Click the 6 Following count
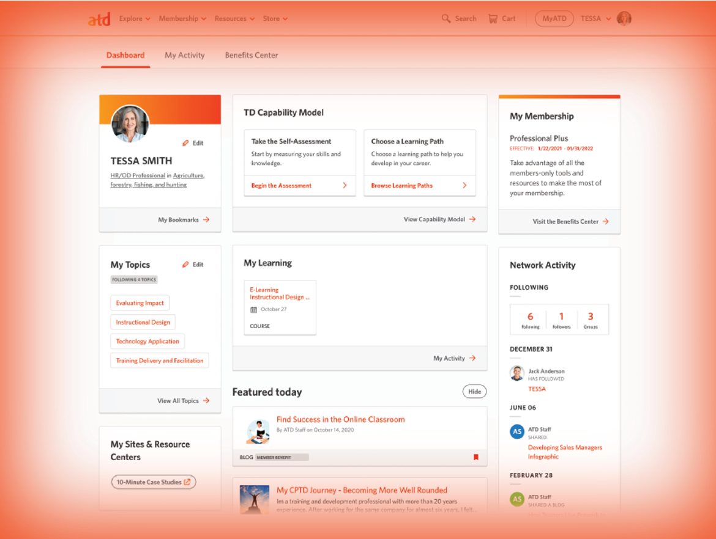The height and width of the screenshot is (539, 716). pyautogui.click(x=530, y=320)
